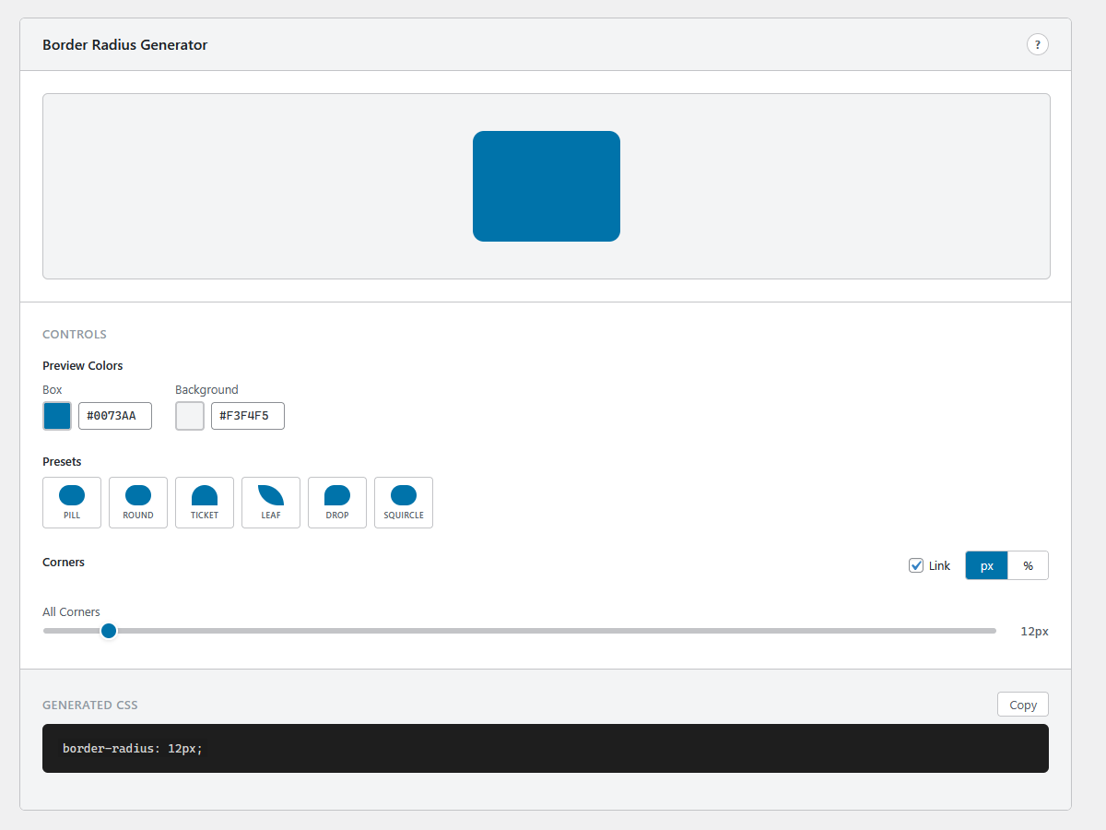The width and height of the screenshot is (1106, 830).
Task: Edit the #0073AA hex value field
Action: point(114,415)
